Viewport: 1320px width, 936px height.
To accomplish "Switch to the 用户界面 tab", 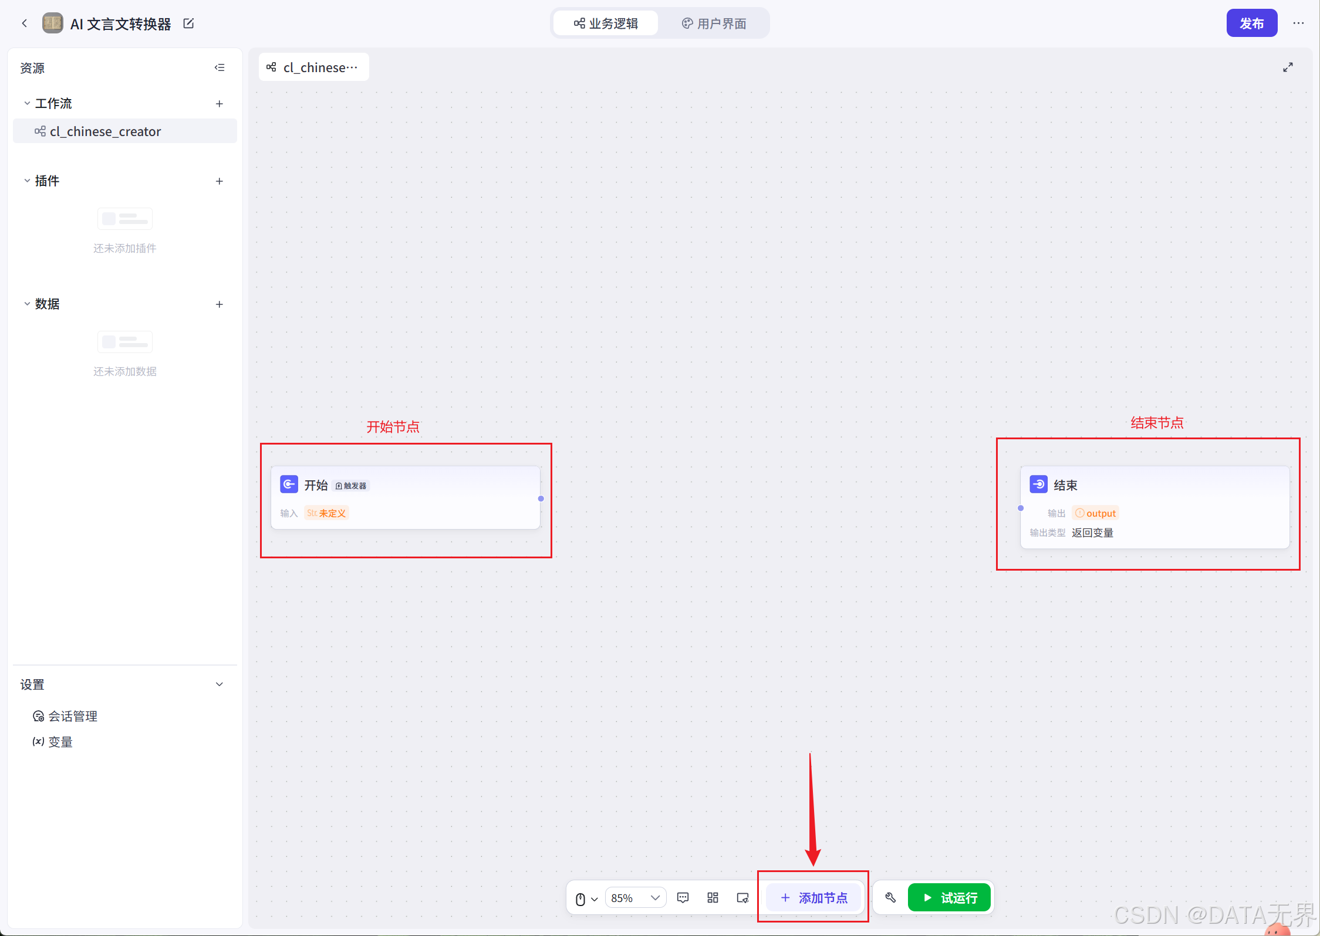I will point(714,23).
